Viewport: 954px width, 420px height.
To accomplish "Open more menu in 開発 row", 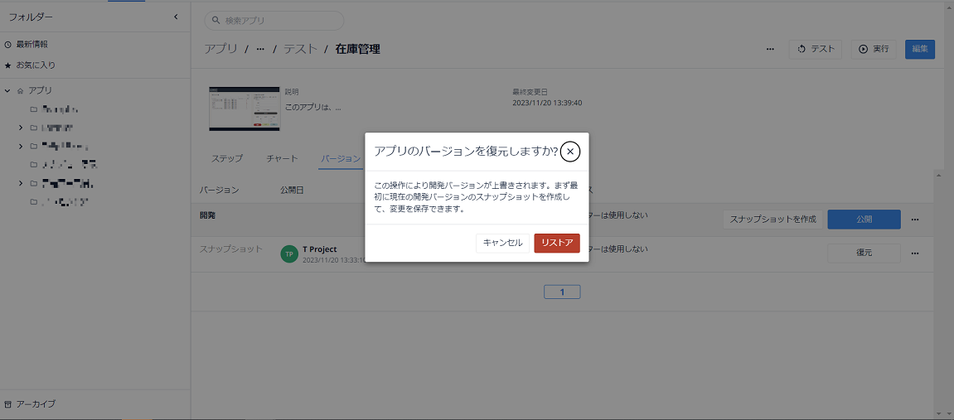I will [x=914, y=220].
